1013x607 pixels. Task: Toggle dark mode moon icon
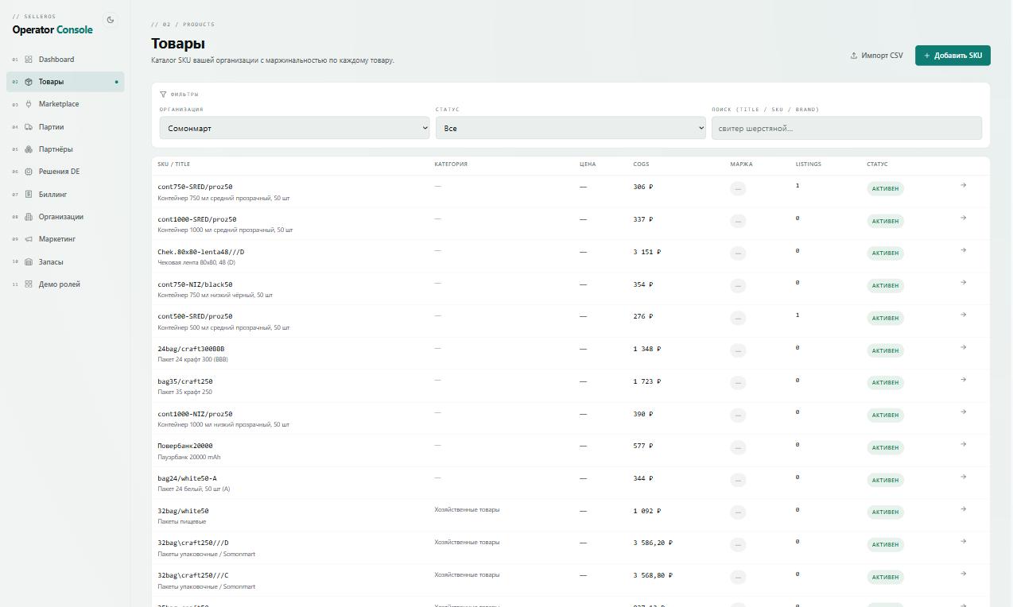point(111,20)
